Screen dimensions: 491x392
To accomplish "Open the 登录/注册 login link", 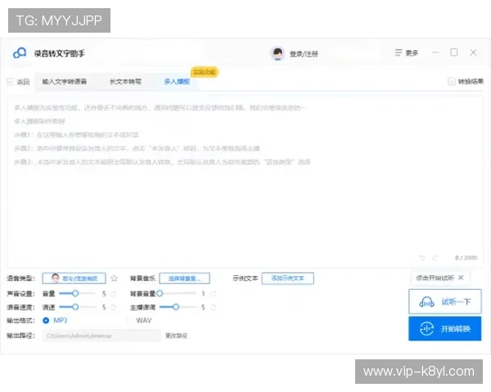I will [304, 54].
